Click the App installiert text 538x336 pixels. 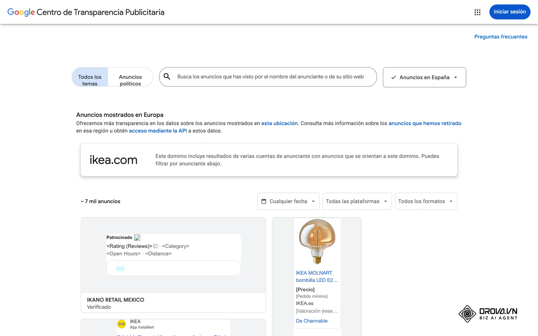coord(142,327)
